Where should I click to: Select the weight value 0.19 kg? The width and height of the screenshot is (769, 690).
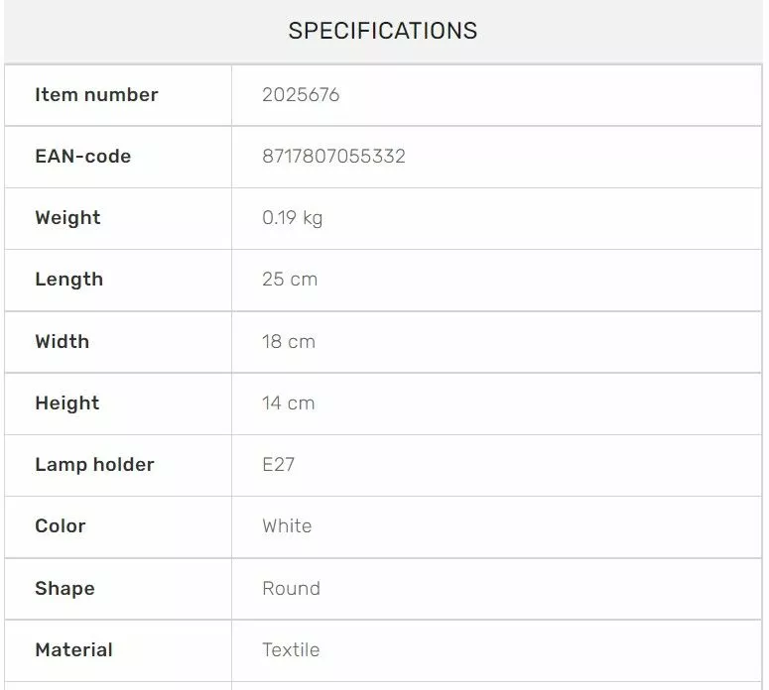tap(292, 218)
